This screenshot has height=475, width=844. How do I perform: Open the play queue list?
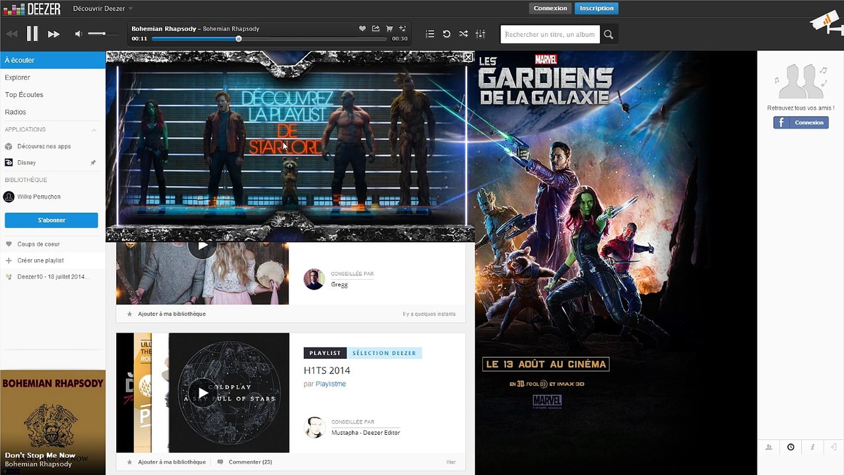pos(430,34)
